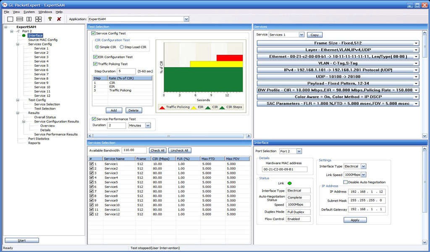This screenshot has width=430, height=252.
Task: Select the Step Load CIR radio button
Action: (122, 47)
